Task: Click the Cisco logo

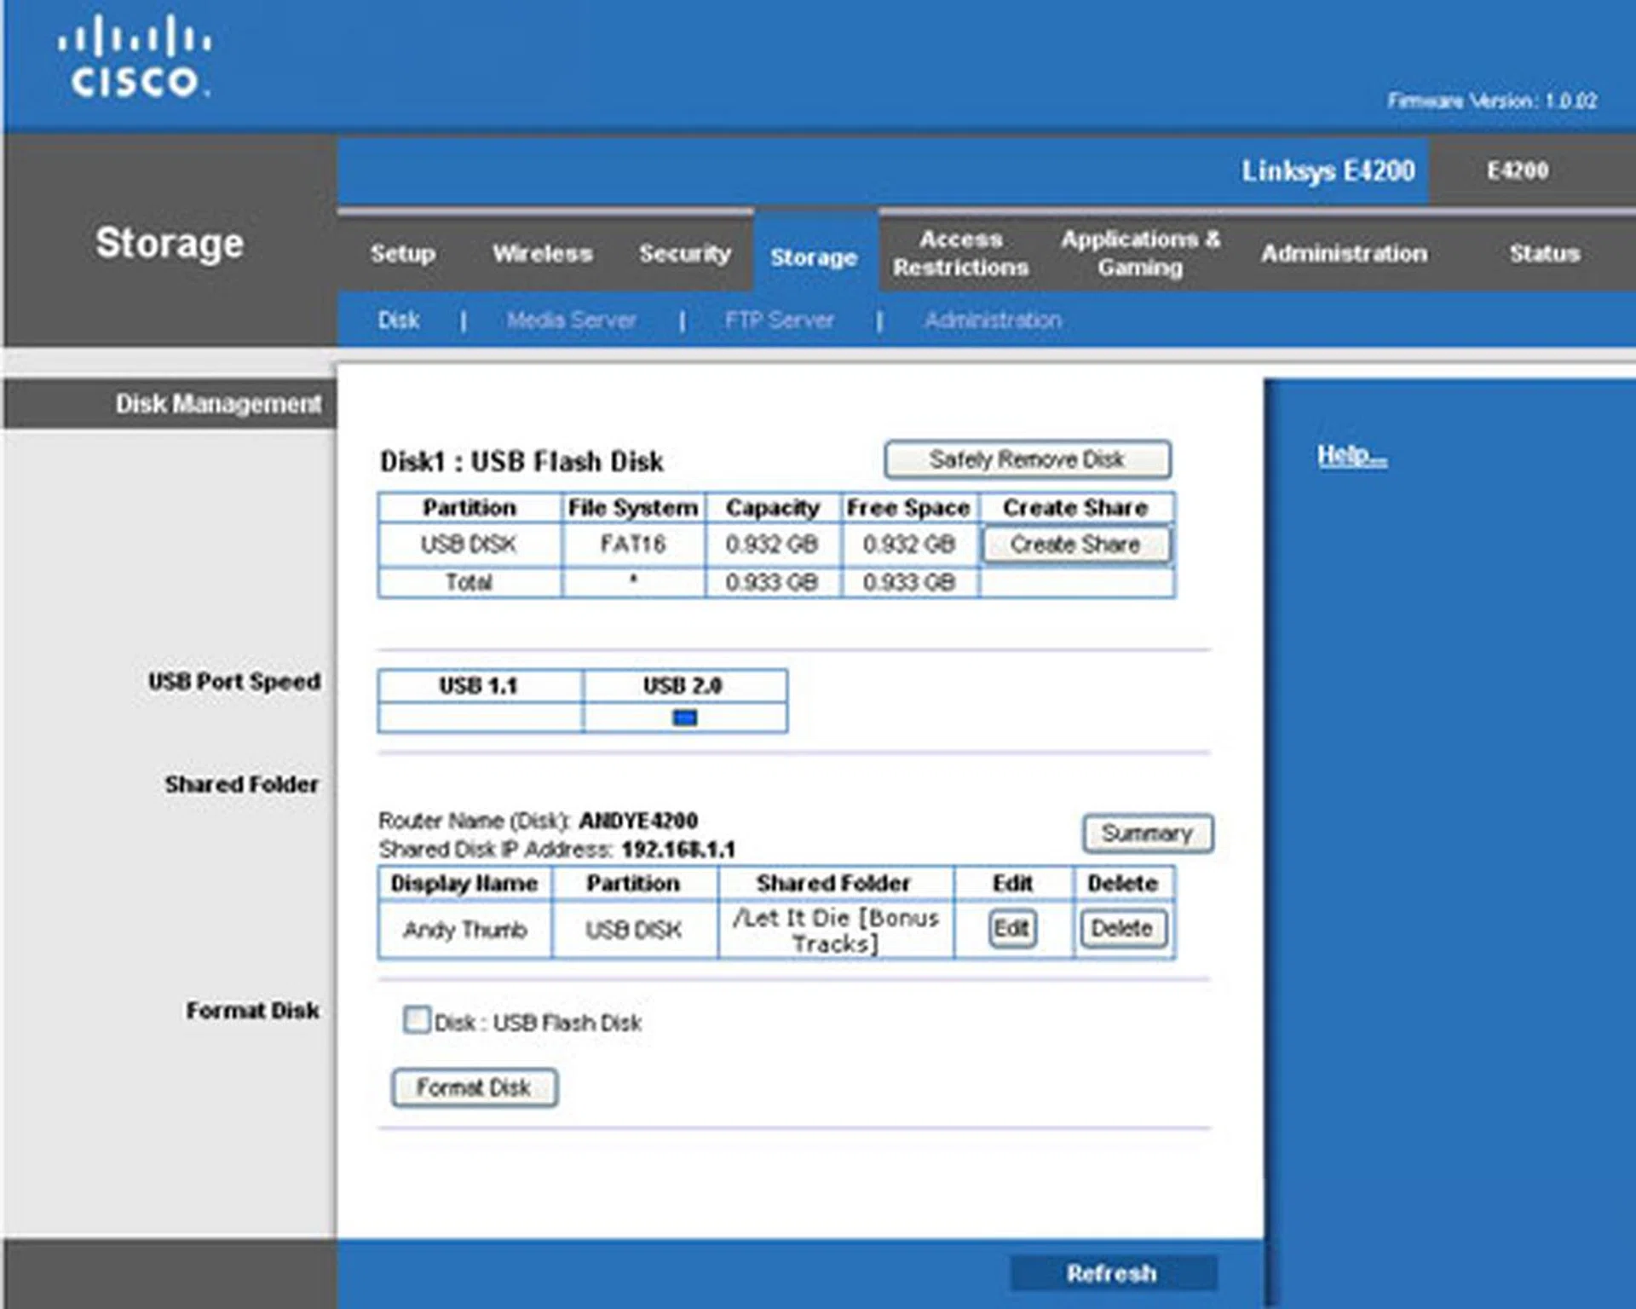Action: pos(134,56)
